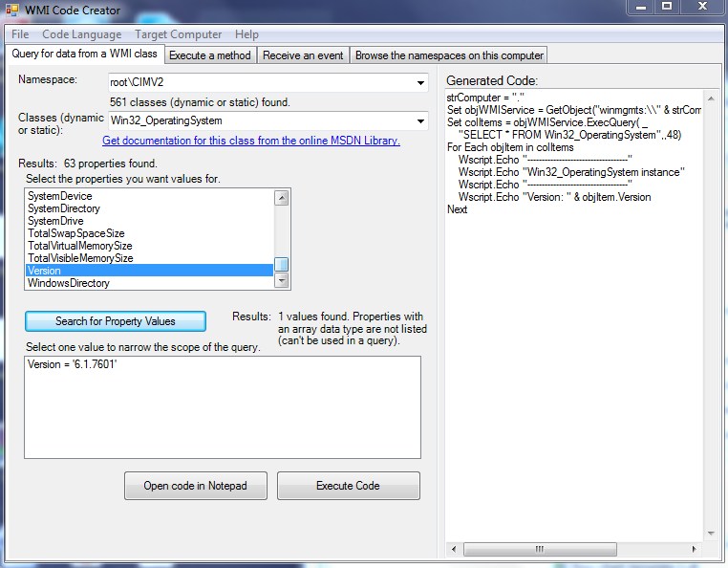The height and width of the screenshot is (568, 728).
Task: Close the WMI Code Creator window
Action: (702, 7)
